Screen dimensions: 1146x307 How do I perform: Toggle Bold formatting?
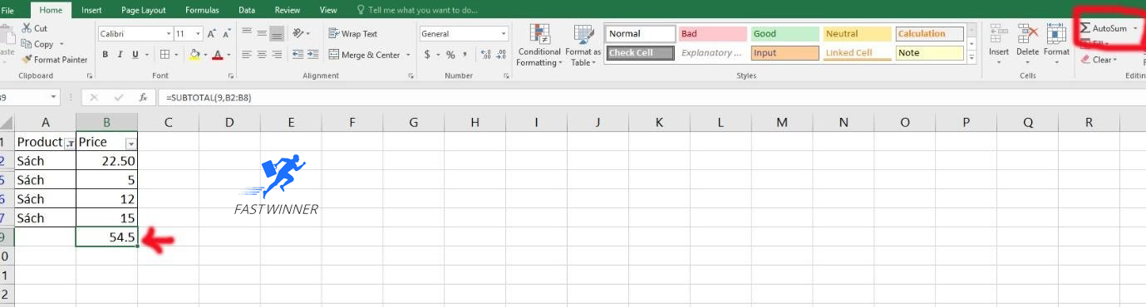point(106,55)
